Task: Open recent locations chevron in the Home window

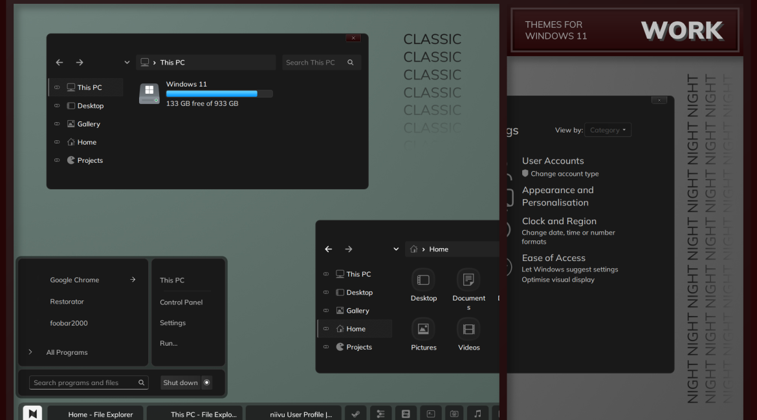Action: coord(396,249)
